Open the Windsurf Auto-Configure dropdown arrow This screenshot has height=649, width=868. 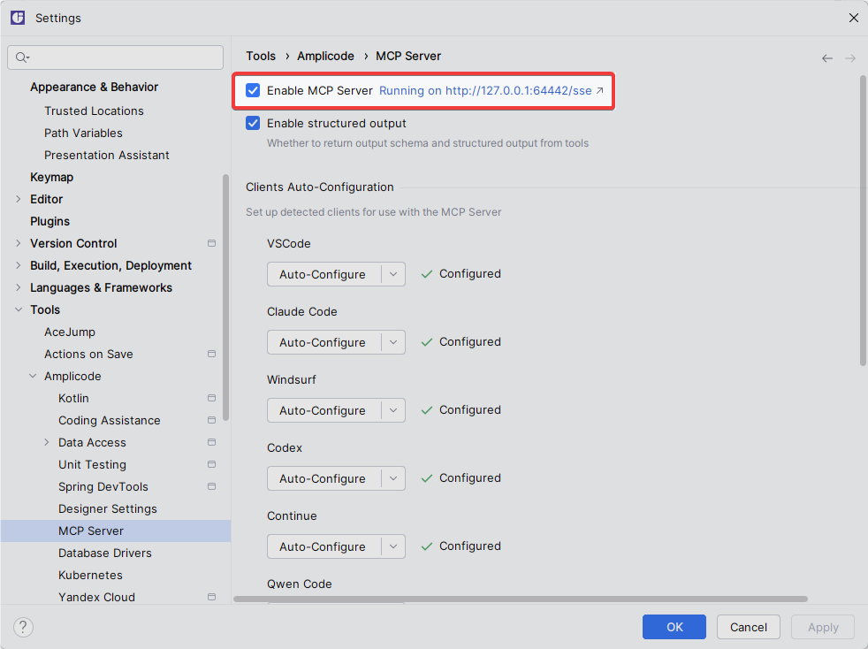click(393, 410)
